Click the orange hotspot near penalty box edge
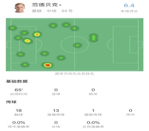 [x=37, y=35]
